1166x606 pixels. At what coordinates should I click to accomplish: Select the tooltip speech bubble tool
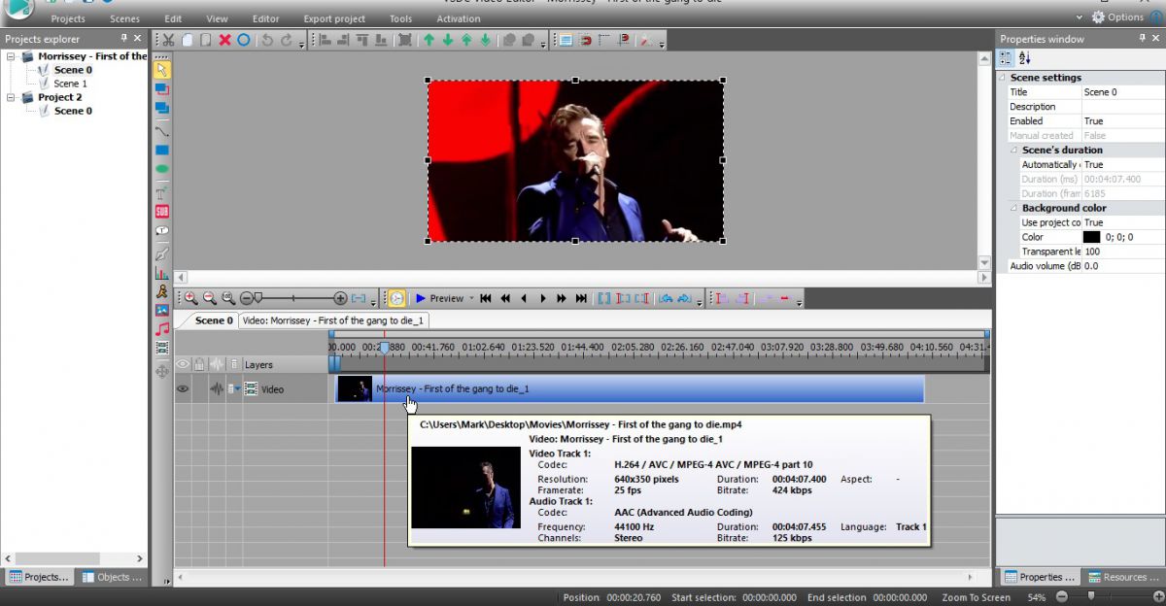pyautogui.click(x=162, y=231)
